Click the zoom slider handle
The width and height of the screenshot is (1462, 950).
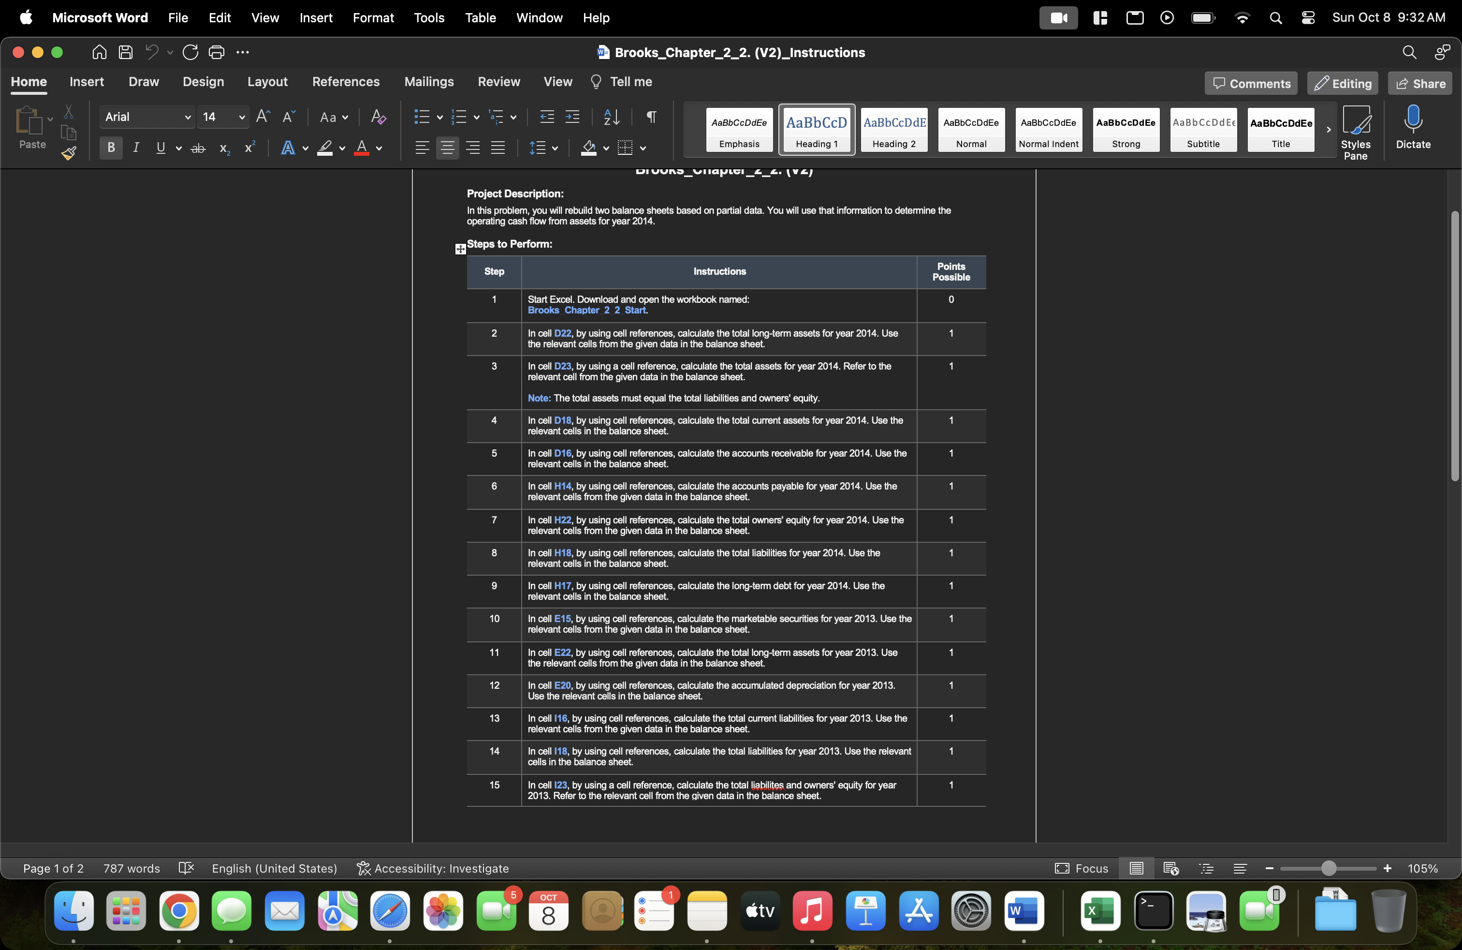point(1328,868)
